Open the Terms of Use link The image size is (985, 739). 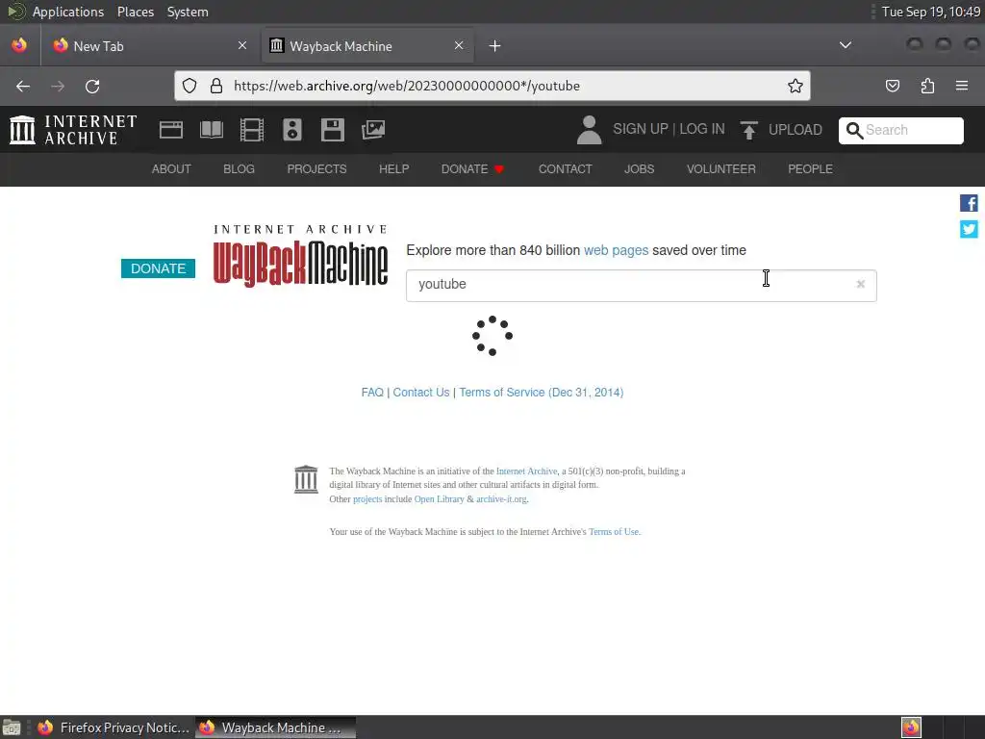(x=614, y=531)
